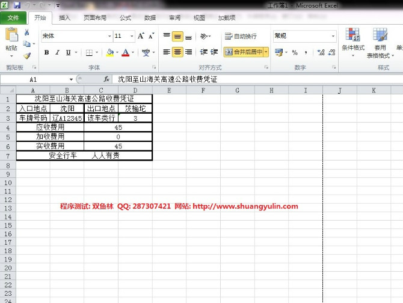Open the number format 常规 dropdown
Screen dimensions: 403x303
(333, 36)
